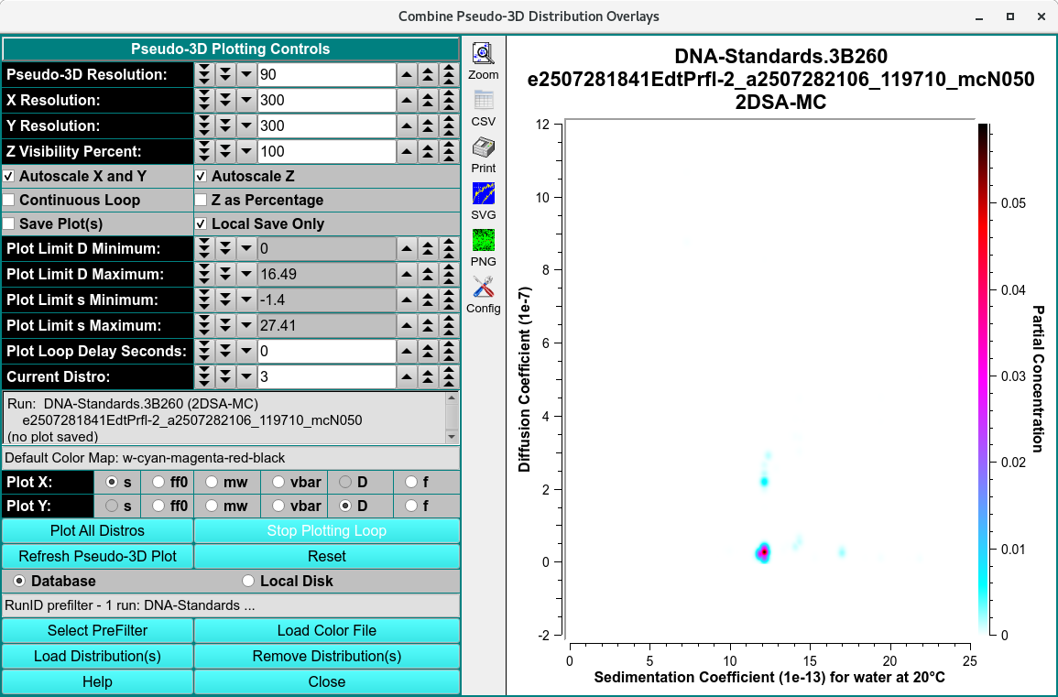1058x697 pixels.
Task: Click triple up arrow for Current Distro
Action: click(448, 376)
